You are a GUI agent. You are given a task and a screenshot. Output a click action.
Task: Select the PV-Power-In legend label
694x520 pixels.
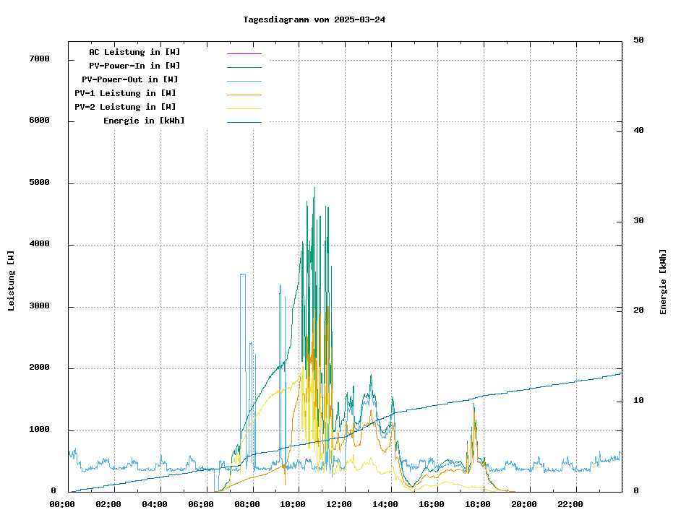click(x=134, y=66)
